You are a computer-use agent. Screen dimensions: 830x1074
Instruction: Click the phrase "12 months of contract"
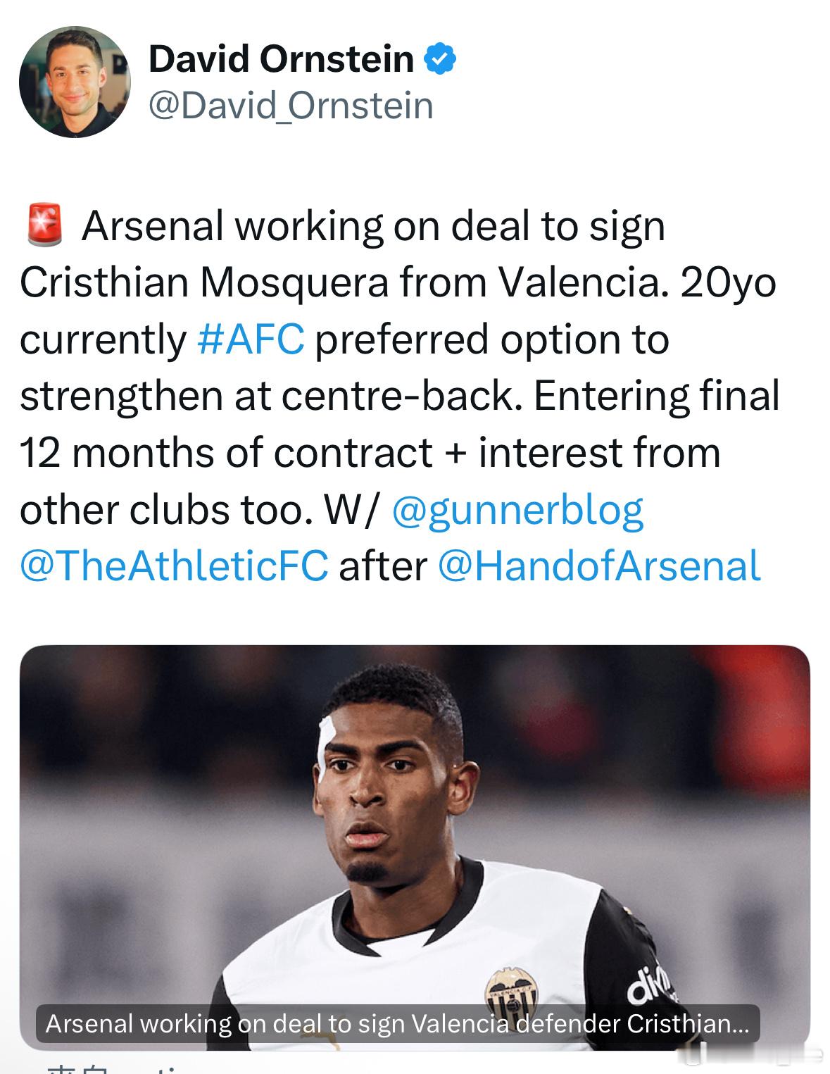tap(226, 453)
